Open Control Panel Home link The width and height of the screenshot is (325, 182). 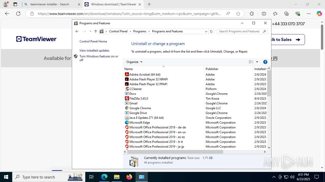tap(93, 41)
